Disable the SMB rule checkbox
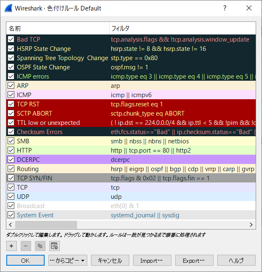The width and height of the screenshot is (262, 272). coord(11,141)
